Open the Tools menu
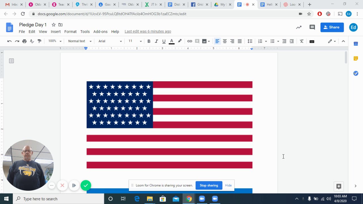 click(x=85, y=31)
